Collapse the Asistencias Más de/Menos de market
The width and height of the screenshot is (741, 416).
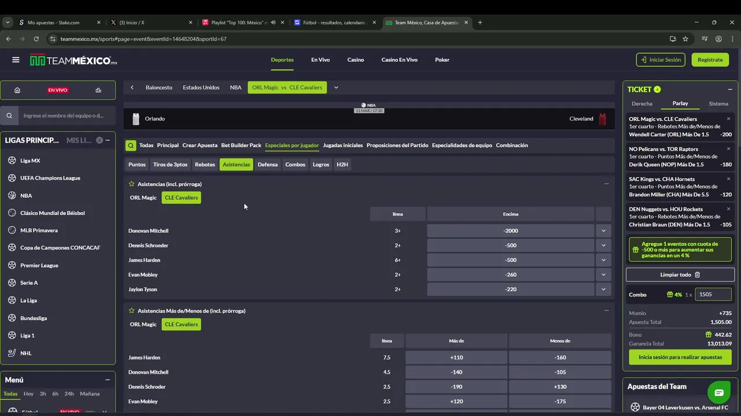pos(606,311)
